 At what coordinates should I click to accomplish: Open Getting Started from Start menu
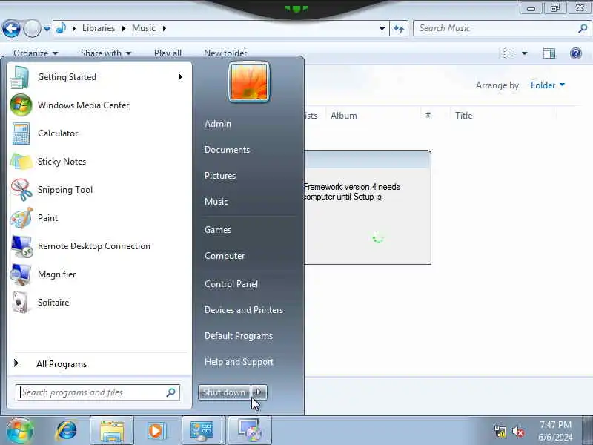98,77
